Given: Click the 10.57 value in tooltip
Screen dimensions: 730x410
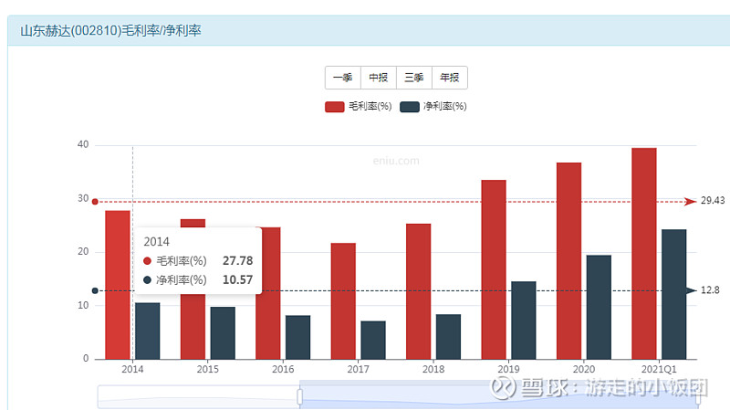Looking at the screenshot, I should tap(237, 280).
